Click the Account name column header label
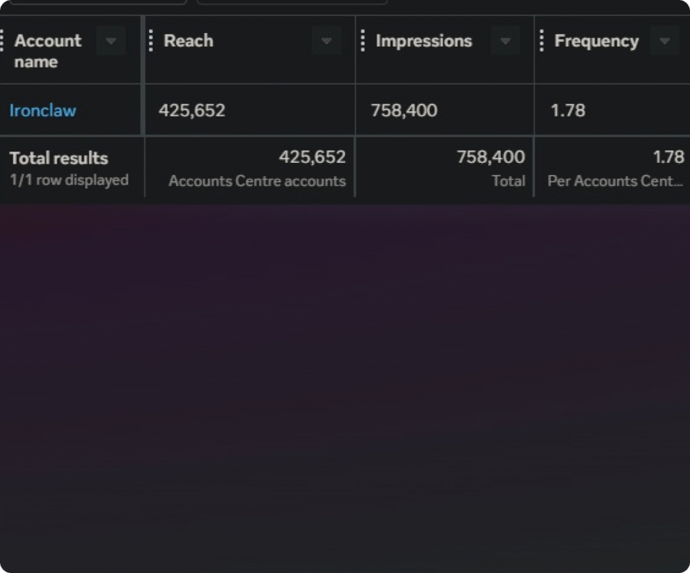 point(47,51)
